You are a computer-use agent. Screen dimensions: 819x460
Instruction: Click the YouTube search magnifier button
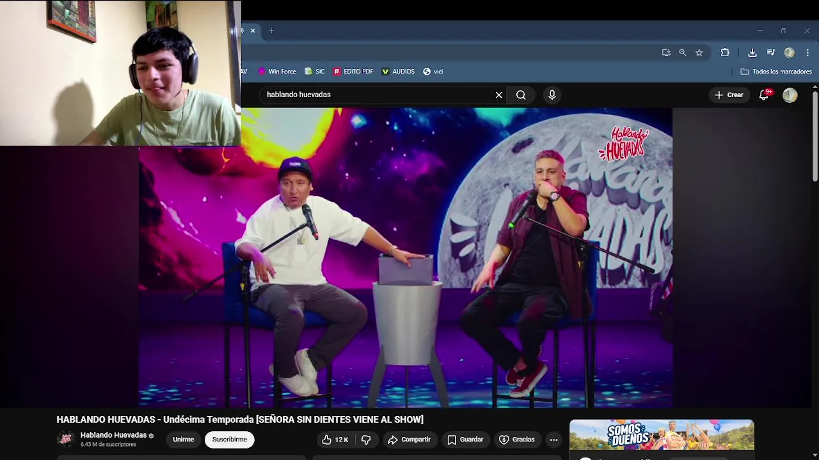tap(521, 95)
